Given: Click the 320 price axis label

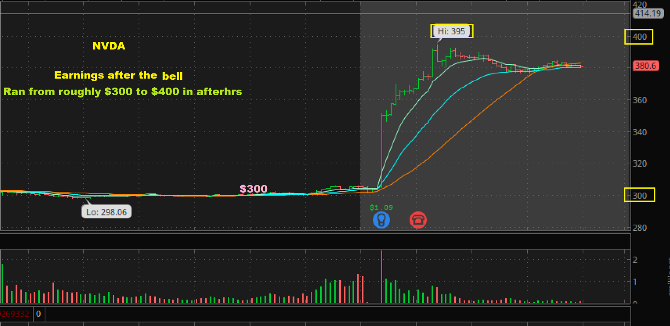Looking at the screenshot, I should click(640, 163).
